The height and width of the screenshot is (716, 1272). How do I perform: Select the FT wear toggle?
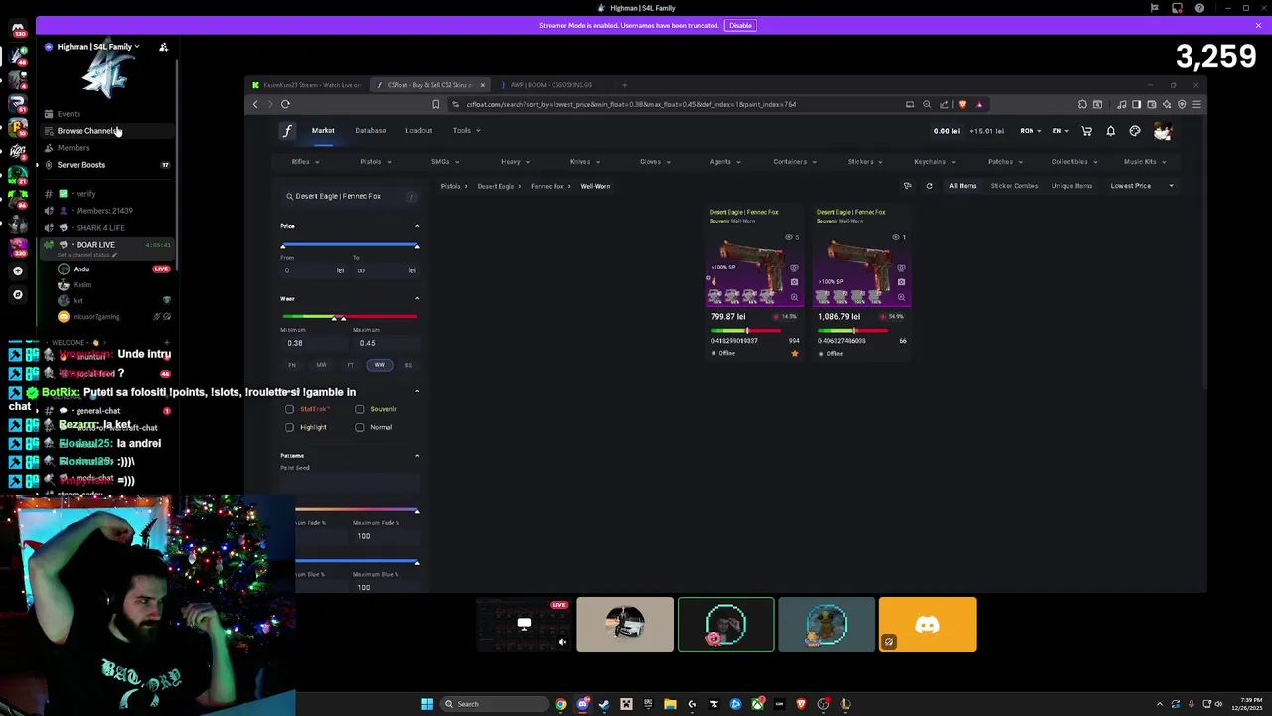coord(350,365)
